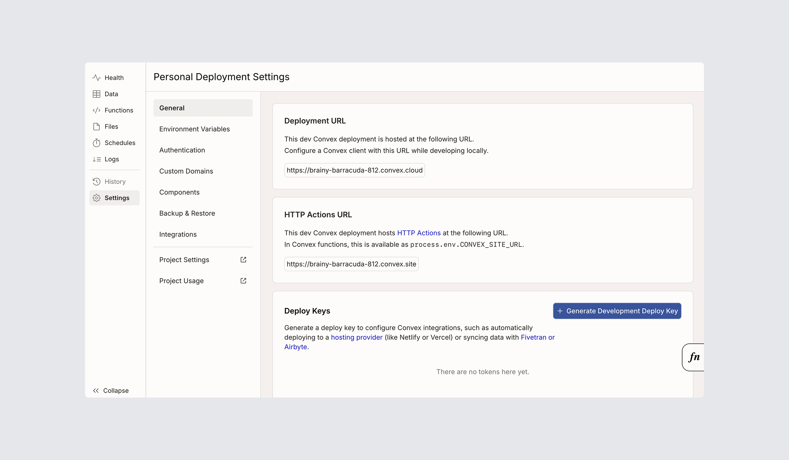
Task: Click the external link icon beside Project Usage
Action: (x=243, y=281)
